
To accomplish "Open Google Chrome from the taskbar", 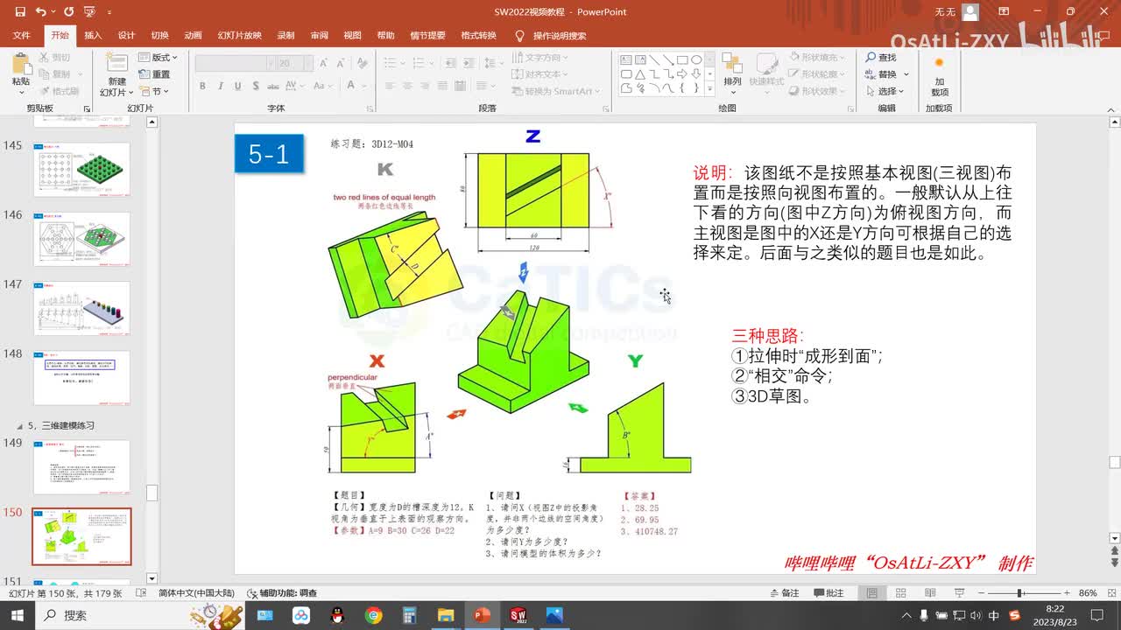I will click(374, 615).
